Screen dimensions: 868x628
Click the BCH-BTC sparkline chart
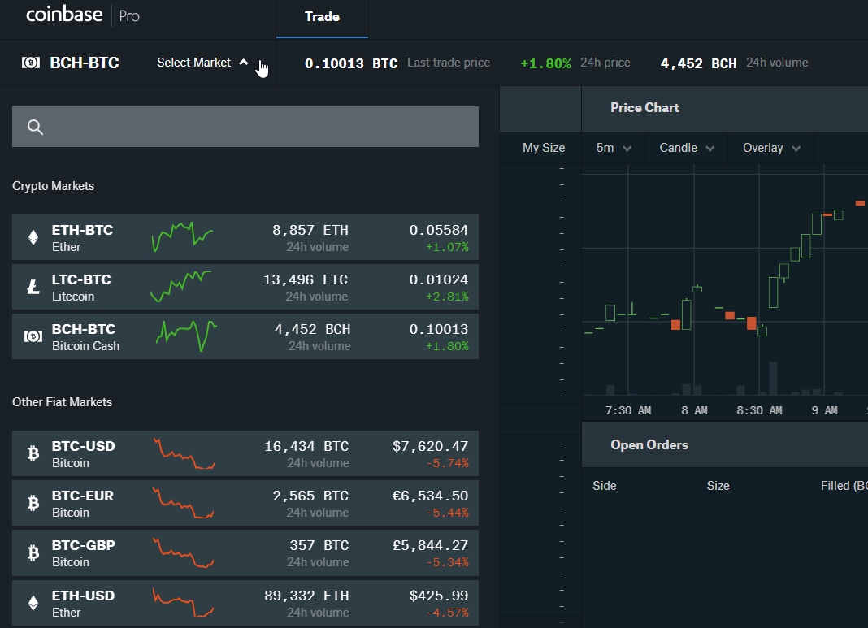(186, 336)
